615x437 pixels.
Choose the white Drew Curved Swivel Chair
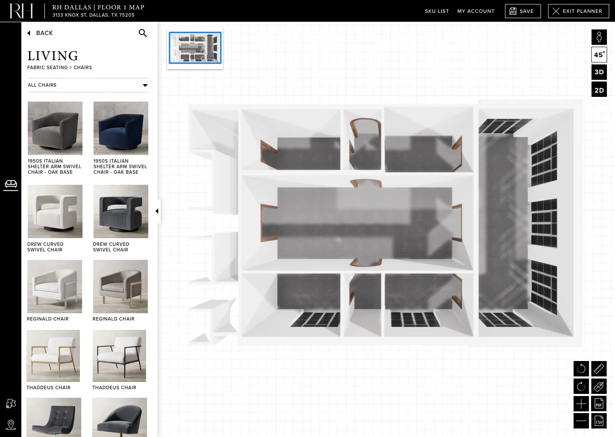click(x=55, y=211)
